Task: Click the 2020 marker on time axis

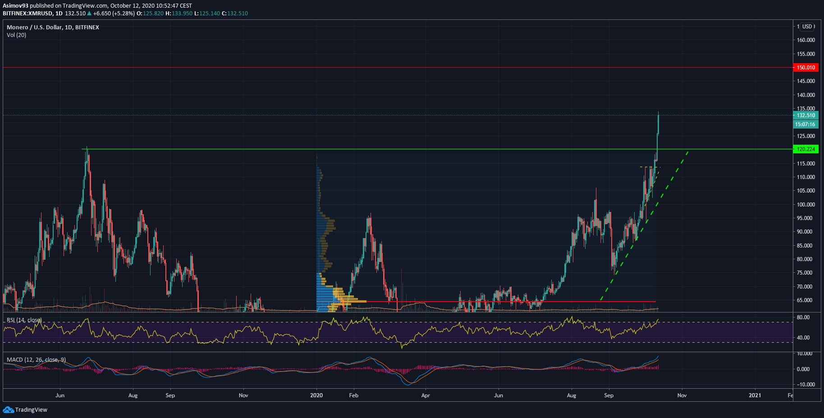Action: tap(316, 395)
